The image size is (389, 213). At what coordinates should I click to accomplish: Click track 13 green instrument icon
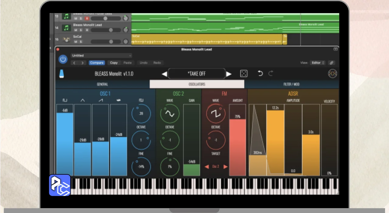[67, 16]
